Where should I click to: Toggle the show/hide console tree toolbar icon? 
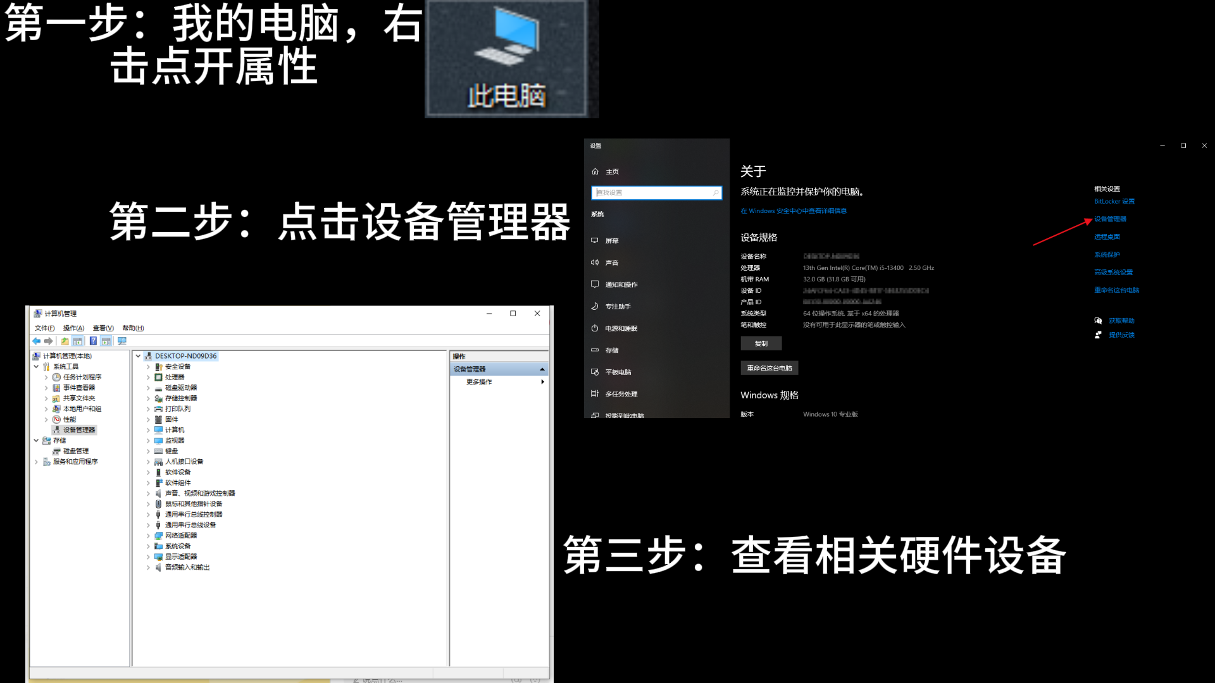tap(77, 341)
